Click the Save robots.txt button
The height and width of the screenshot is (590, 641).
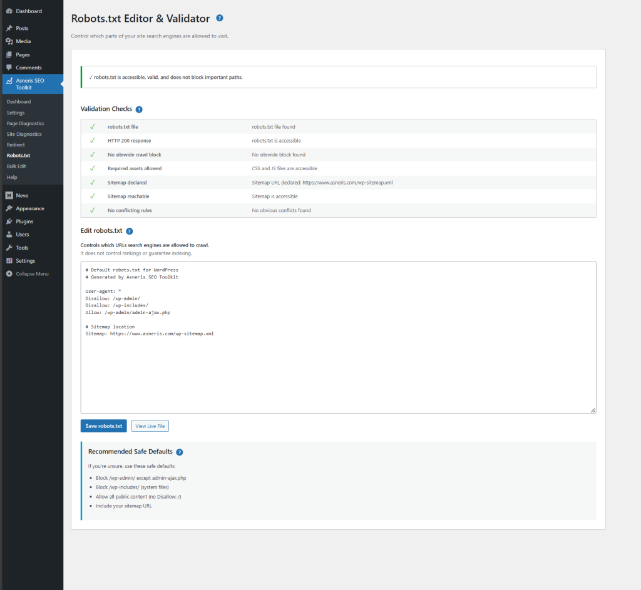(x=103, y=425)
